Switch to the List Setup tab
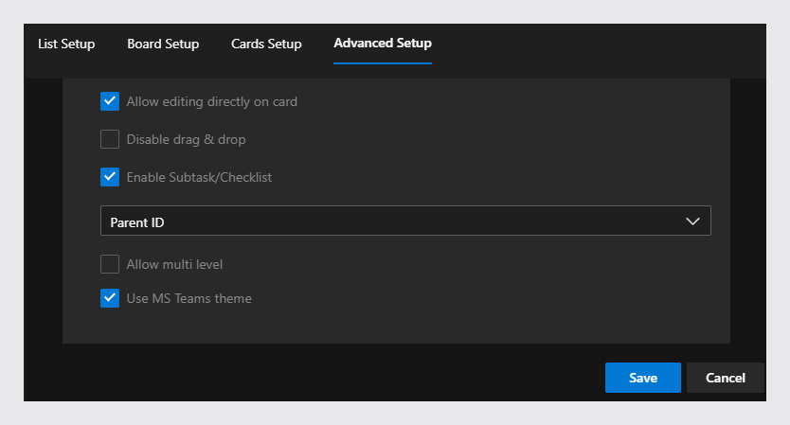790x425 pixels. click(x=66, y=44)
